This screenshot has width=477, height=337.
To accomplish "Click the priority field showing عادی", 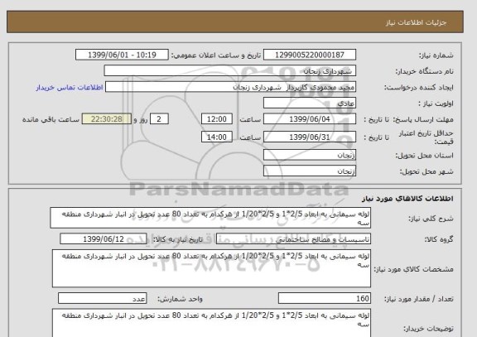I will tap(310, 104).
